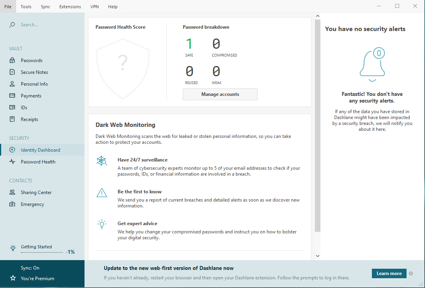This screenshot has width=425, height=288.
Task: Open the Receipts section
Action: [x=42, y=119]
